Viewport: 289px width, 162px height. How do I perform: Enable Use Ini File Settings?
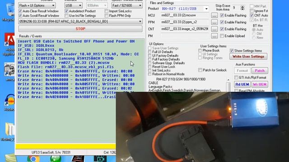66,16
